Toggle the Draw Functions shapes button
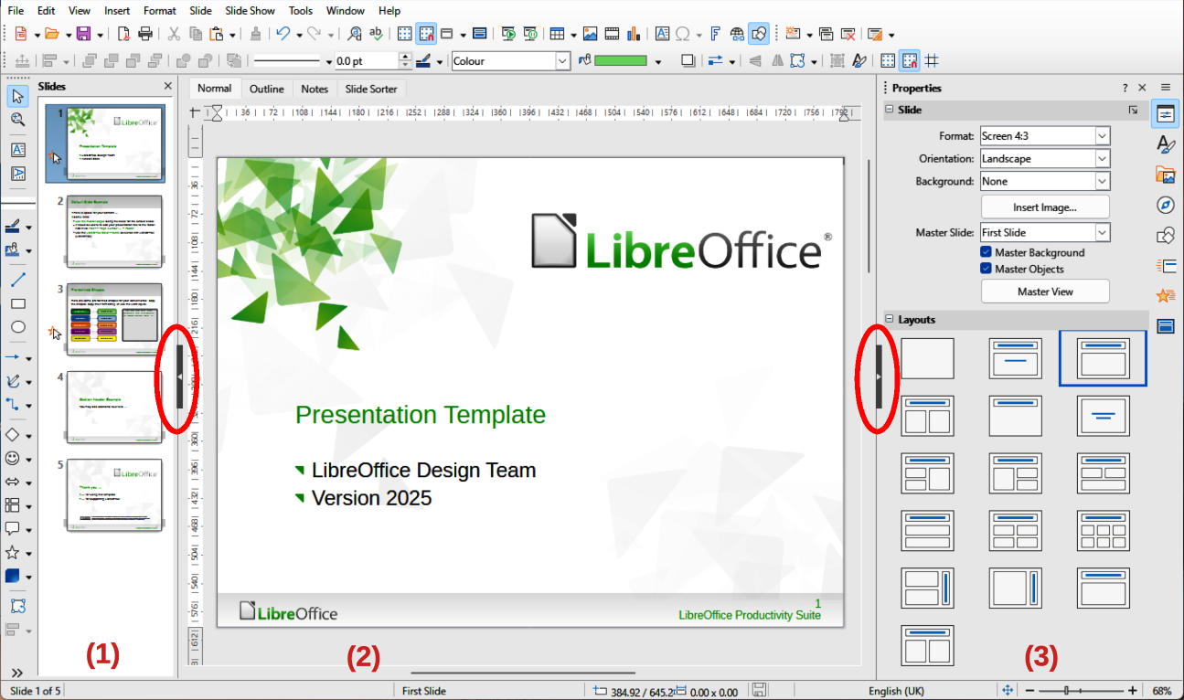The height and width of the screenshot is (700, 1184). (x=758, y=34)
